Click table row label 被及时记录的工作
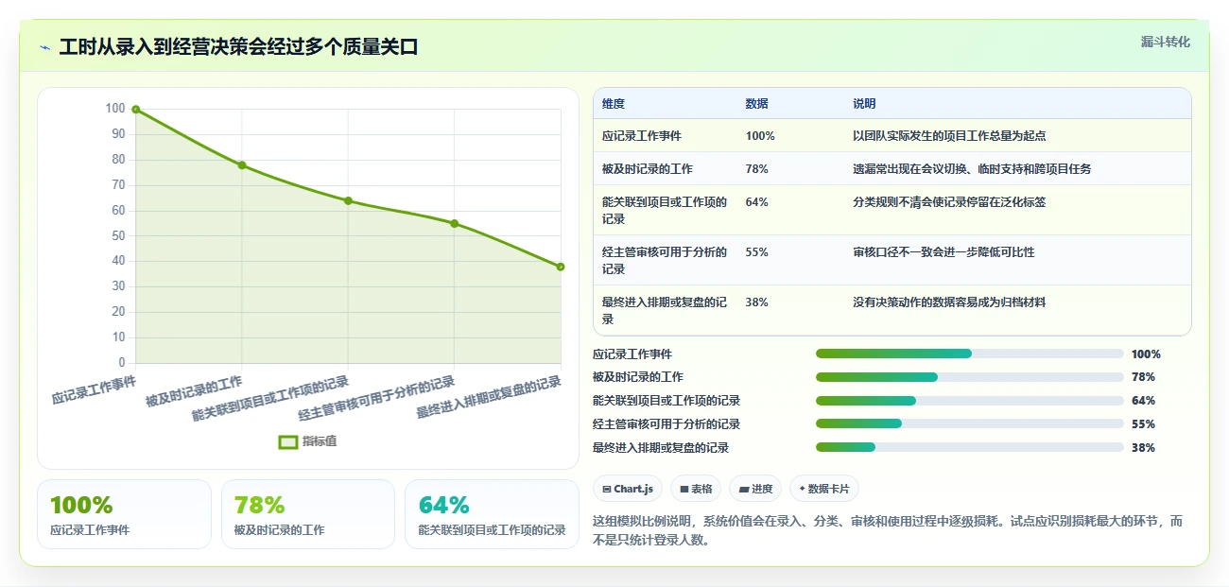 pyautogui.click(x=648, y=169)
